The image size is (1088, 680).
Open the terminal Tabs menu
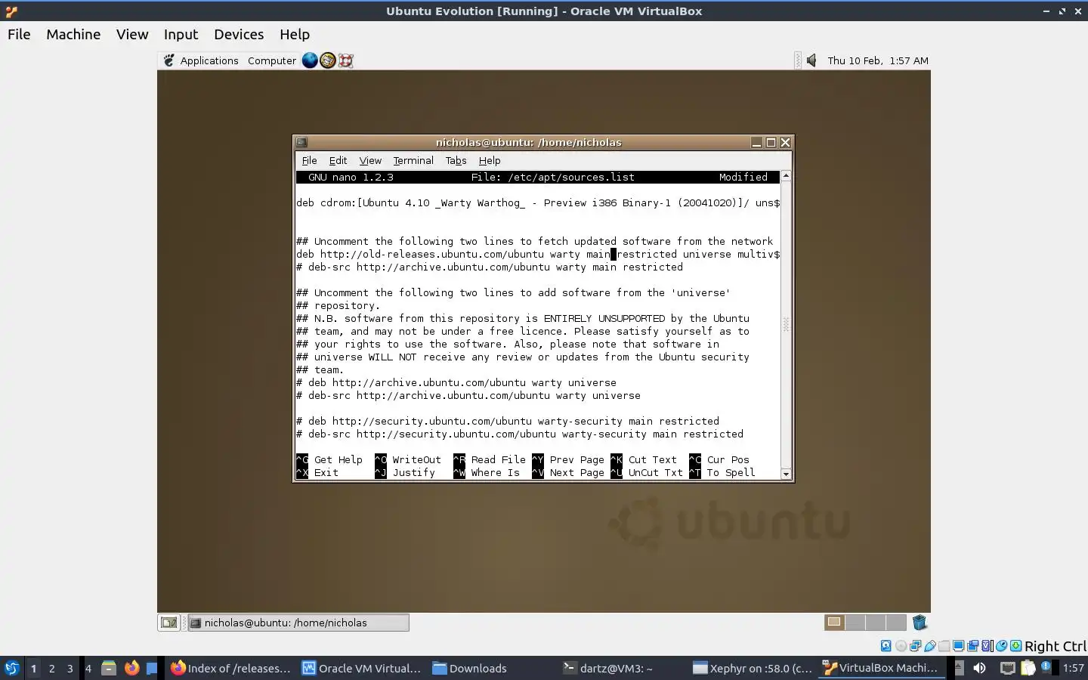click(x=456, y=160)
